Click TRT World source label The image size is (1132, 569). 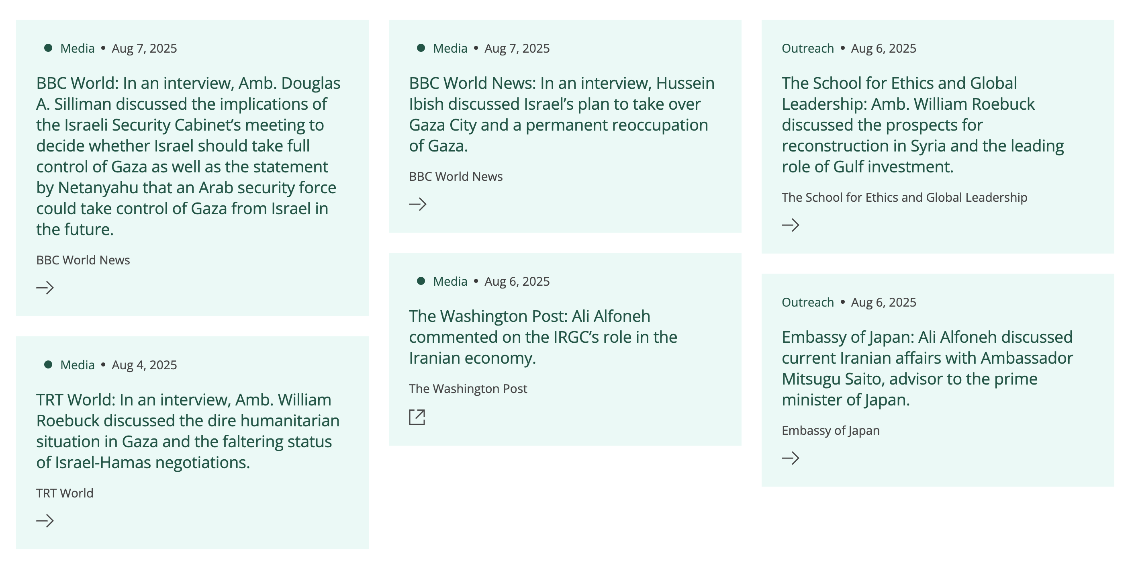(65, 493)
